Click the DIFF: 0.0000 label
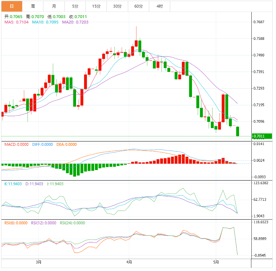This screenshot has height=271, width=276. click(x=42, y=144)
